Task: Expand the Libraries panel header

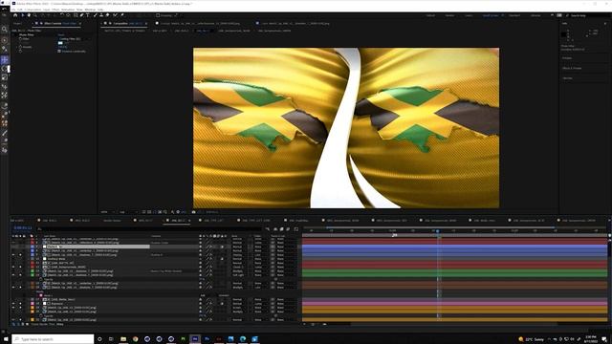Action: click(567, 78)
